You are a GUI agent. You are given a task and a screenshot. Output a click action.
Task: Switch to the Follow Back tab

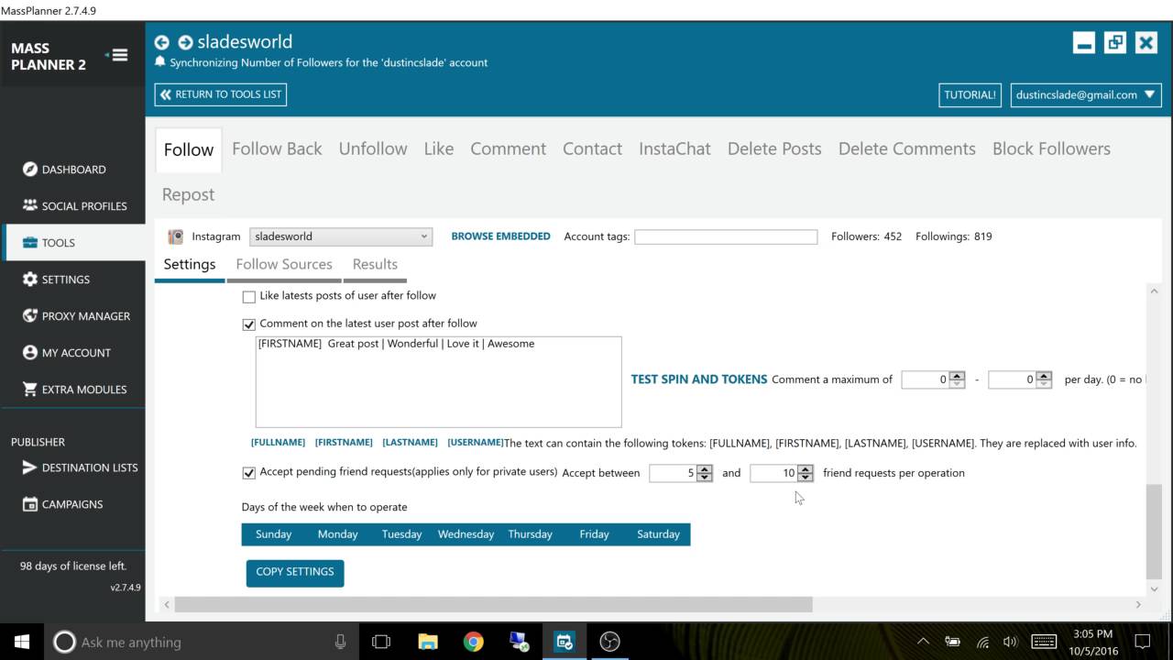point(277,148)
